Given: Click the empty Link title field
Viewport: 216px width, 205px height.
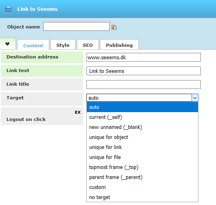Looking at the screenshot, I should click(144, 84).
